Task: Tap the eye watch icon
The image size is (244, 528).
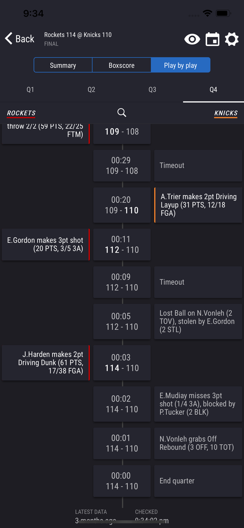Action: (192, 39)
